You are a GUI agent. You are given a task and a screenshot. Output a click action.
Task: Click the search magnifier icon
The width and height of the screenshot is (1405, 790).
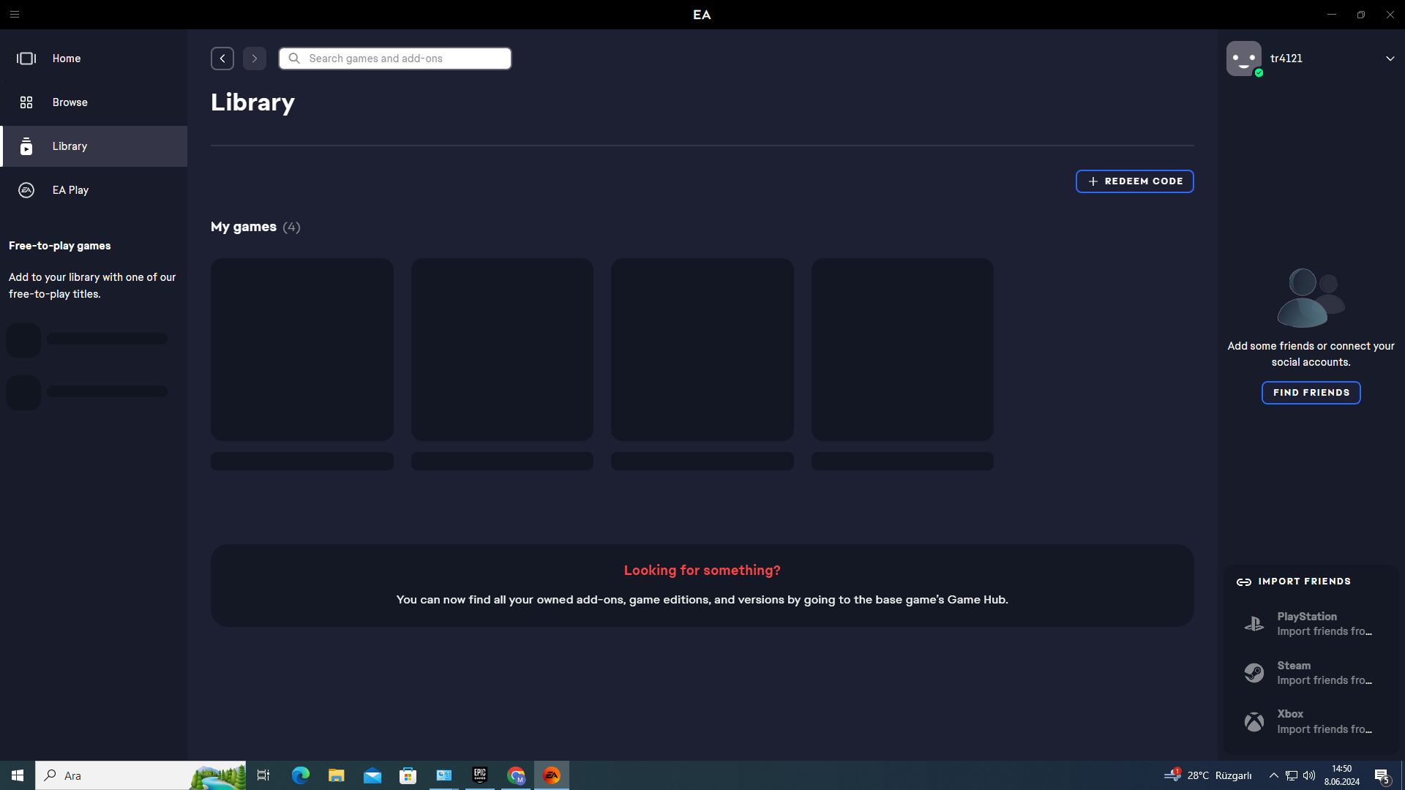pyautogui.click(x=294, y=59)
